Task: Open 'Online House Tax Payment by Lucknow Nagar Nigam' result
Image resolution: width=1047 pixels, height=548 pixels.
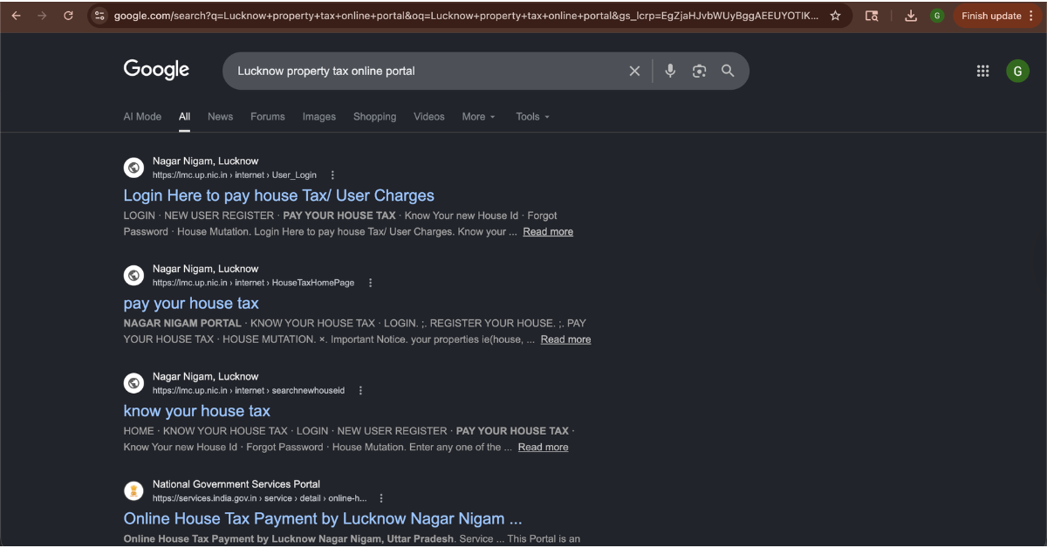Action: pos(323,518)
